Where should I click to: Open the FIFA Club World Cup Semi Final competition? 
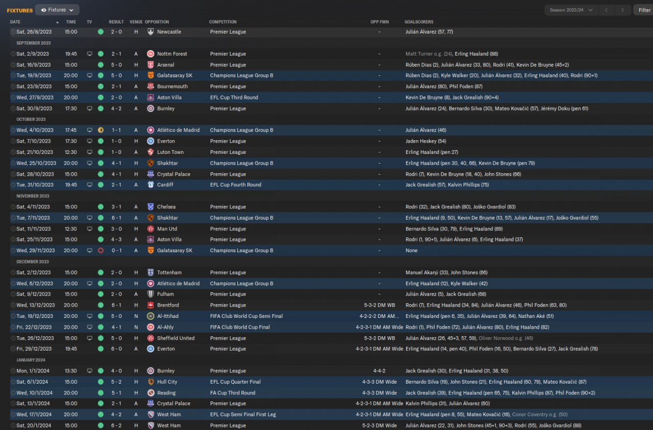246,316
